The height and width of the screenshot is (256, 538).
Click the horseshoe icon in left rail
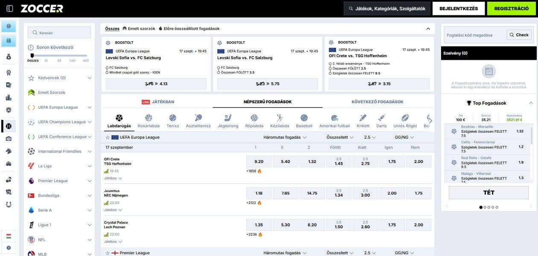click(x=9, y=204)
